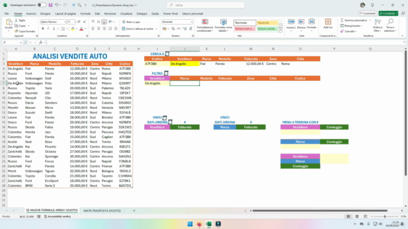Tick the checkbox next to FILTRO
Viewport: 408px width, 229px height.
(x=166, y=74)
